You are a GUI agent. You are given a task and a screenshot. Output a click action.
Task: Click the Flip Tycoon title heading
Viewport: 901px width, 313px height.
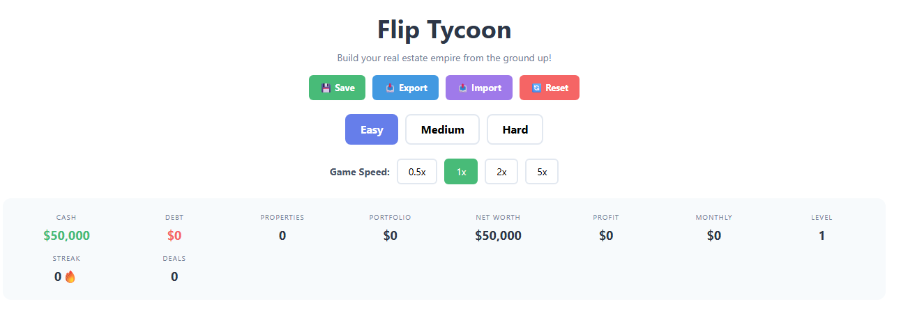[444, 30]
